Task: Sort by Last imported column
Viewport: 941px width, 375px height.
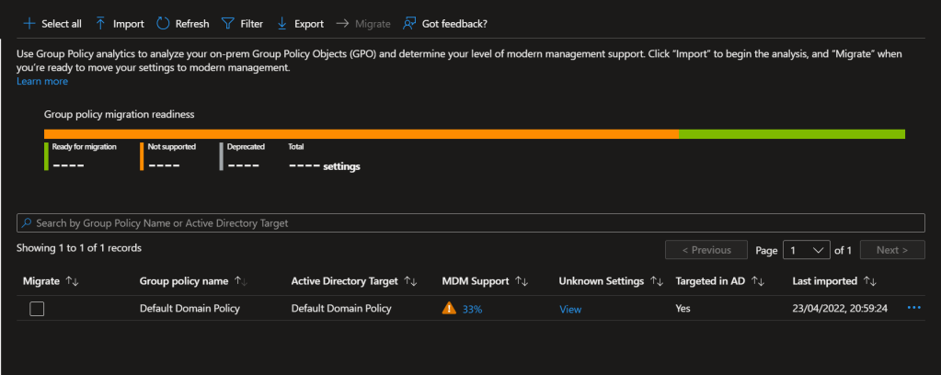Action: 871,281
